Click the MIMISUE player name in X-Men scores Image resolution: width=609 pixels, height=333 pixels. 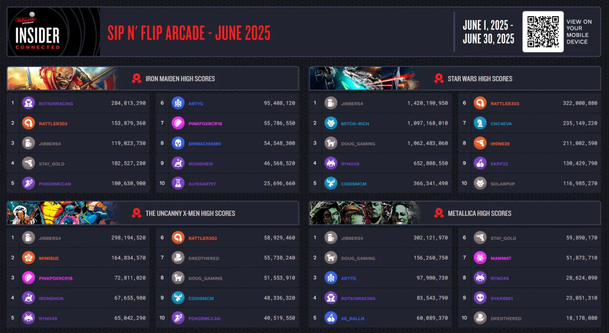click(x=49, y=258)
